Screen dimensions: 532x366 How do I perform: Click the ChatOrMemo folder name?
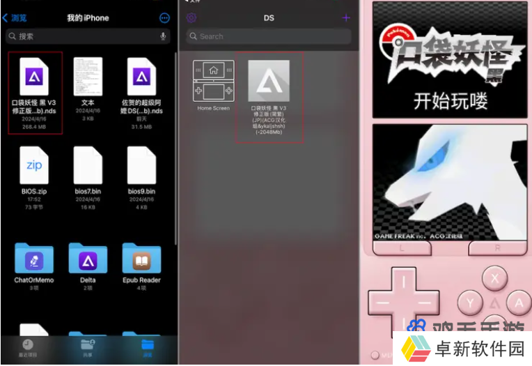pos(34,280)
